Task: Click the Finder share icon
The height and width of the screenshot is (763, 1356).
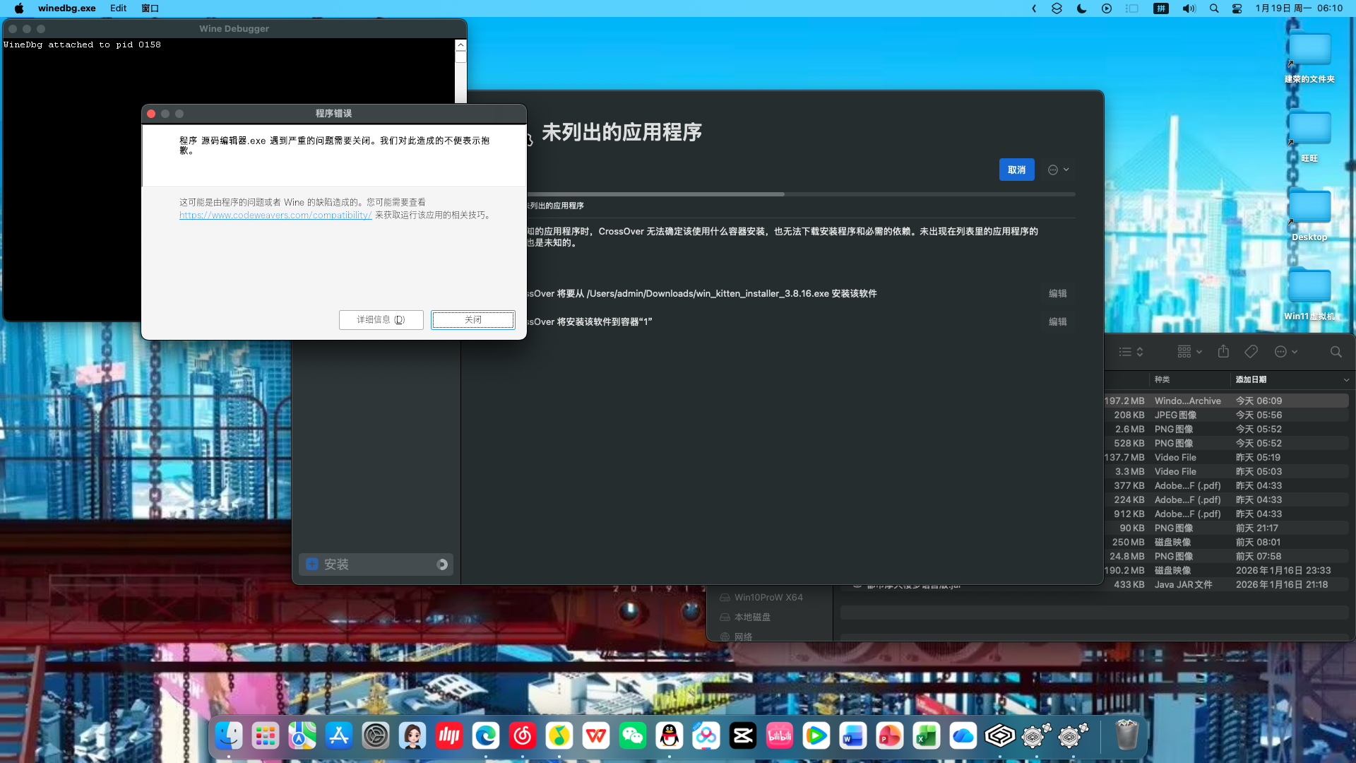Action: (1223, 352)
